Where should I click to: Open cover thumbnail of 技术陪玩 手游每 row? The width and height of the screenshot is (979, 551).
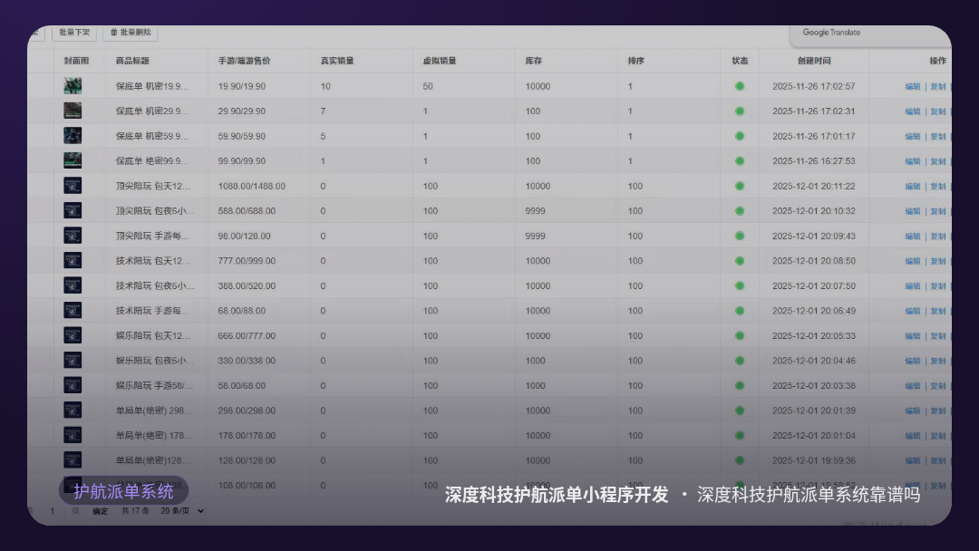[x=73, y=311]
